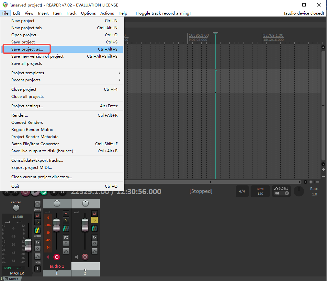Click the MASTER track info button
327x281 pixels.
(38, 269)
